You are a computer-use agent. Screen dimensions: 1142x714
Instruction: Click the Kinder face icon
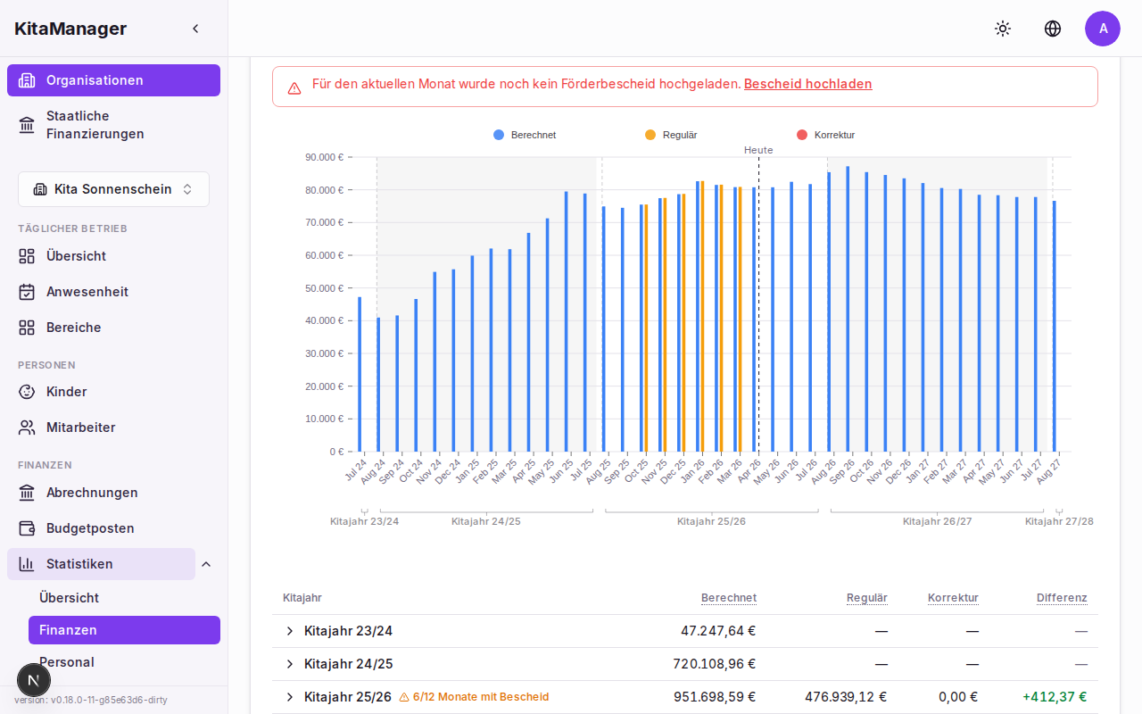click(27, 392)
